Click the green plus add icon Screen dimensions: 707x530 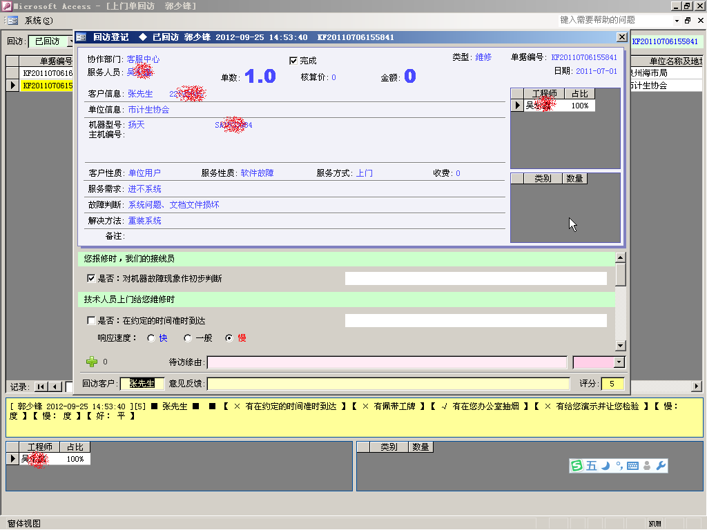click(91, 362)
